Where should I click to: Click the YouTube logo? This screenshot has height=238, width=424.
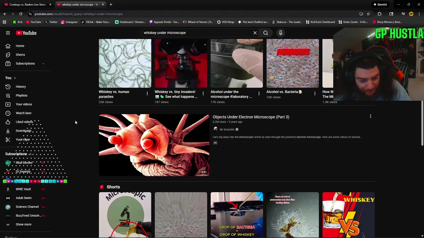click(x=26, y=33)
